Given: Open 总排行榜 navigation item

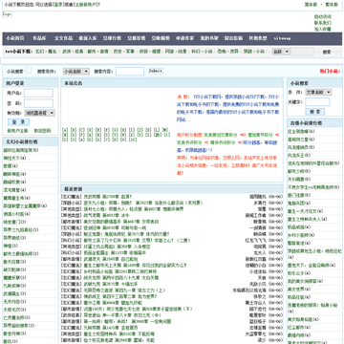Looking at the screenshot, I should coord(112,38).
